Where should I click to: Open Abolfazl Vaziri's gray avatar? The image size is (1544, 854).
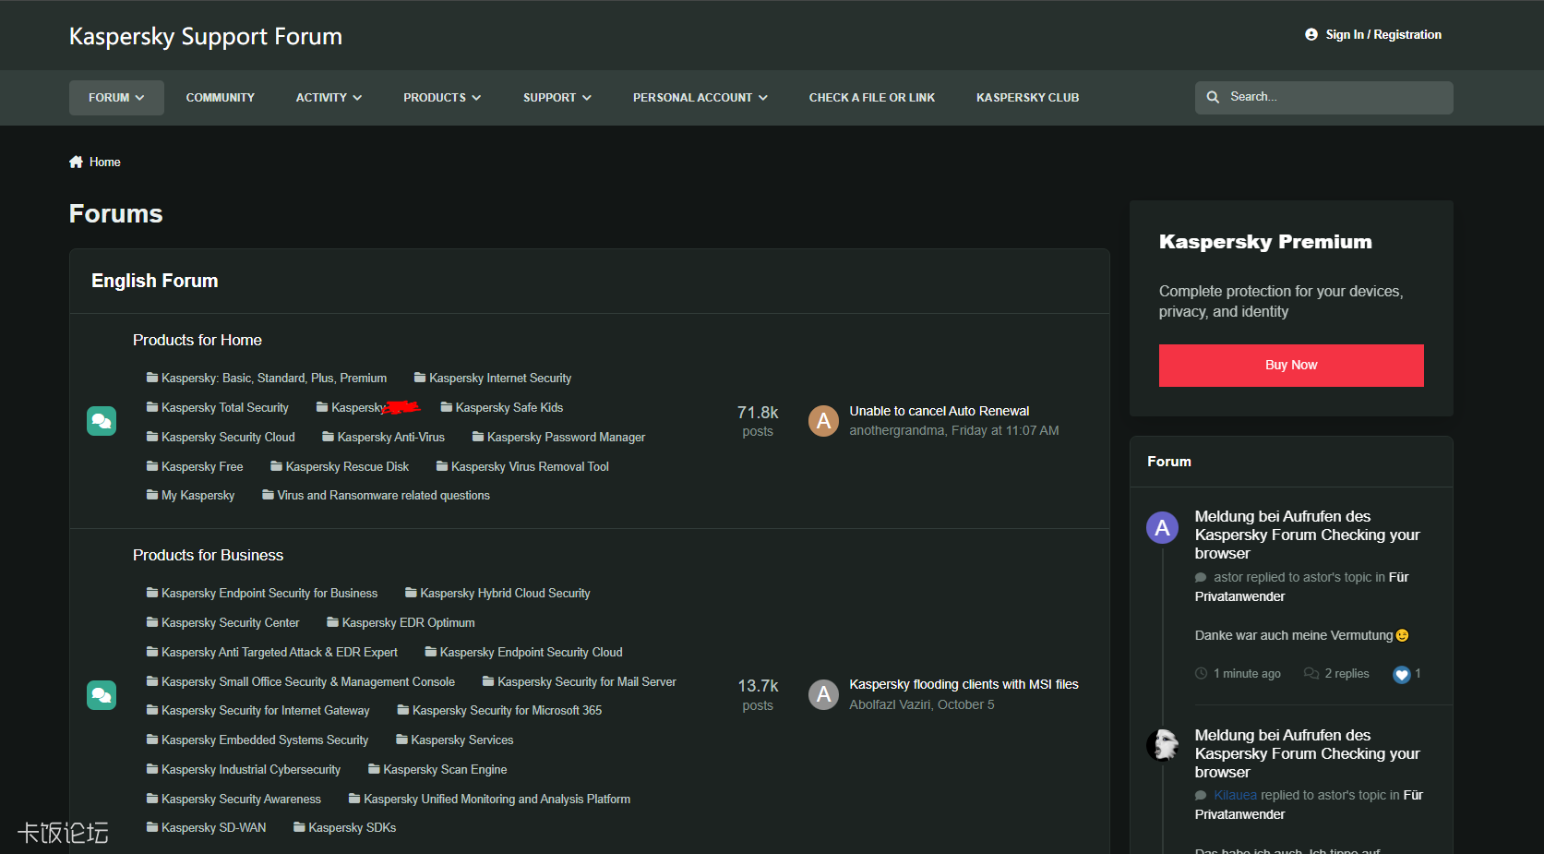[823, 694]
